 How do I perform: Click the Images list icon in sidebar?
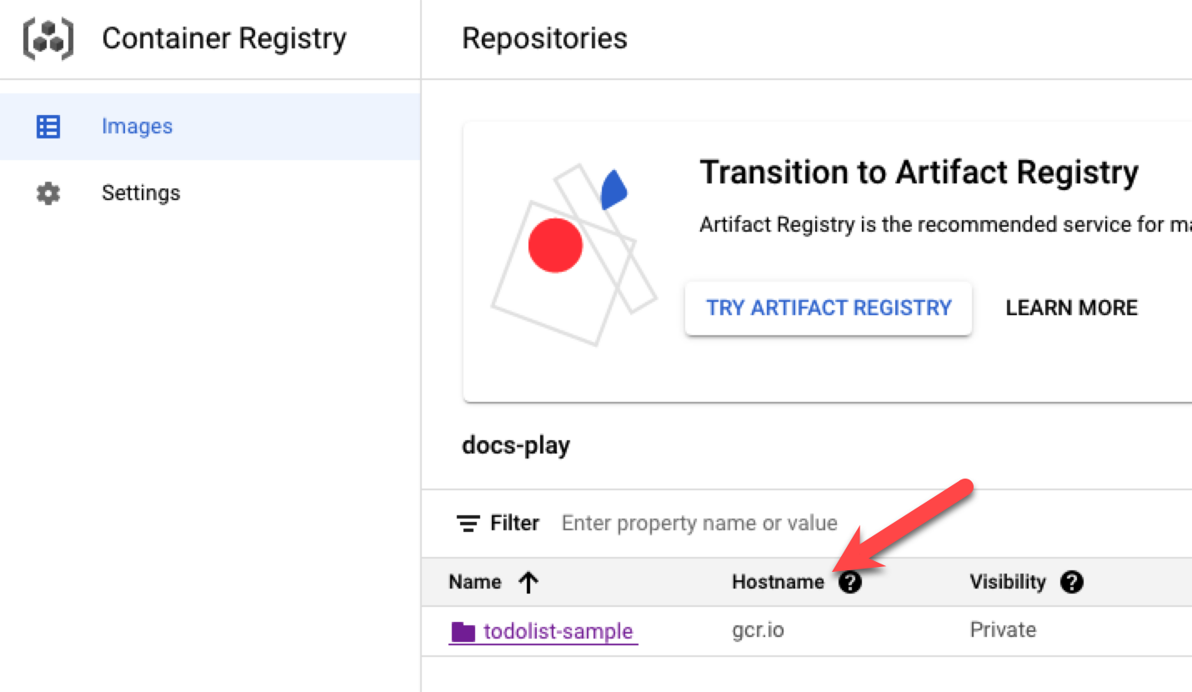click(48, 127)
